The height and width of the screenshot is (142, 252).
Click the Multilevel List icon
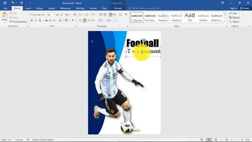(93, 15)
